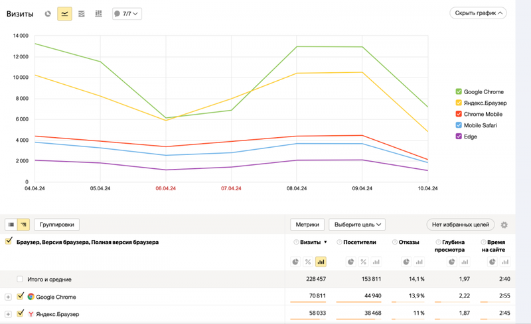Show percent view for Визиты column

click(x=308, y=262)
